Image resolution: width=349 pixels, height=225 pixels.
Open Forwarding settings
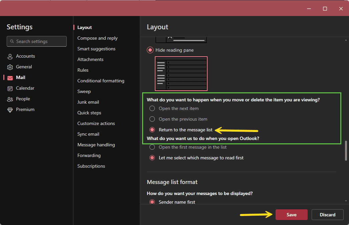89,155
